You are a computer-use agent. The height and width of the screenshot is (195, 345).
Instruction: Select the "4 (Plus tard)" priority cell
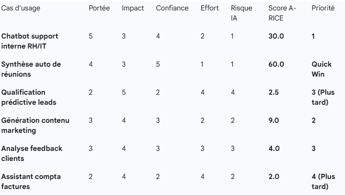[x=323, y=182]
